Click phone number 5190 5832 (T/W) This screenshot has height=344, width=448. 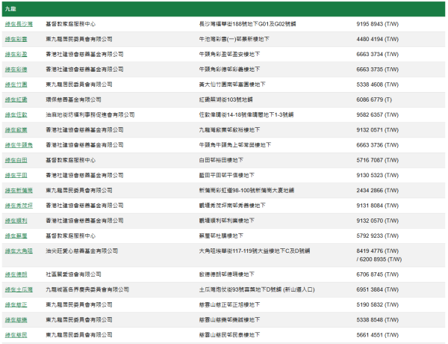(x=377, y=305)
